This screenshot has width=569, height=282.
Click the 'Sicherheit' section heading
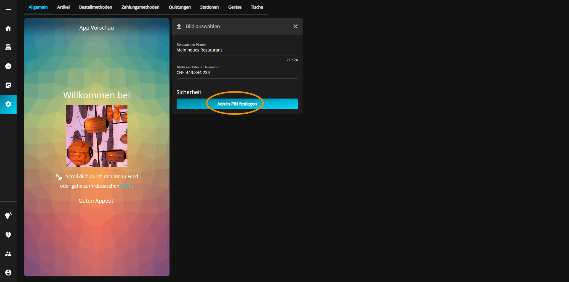(x=189, y=92)
